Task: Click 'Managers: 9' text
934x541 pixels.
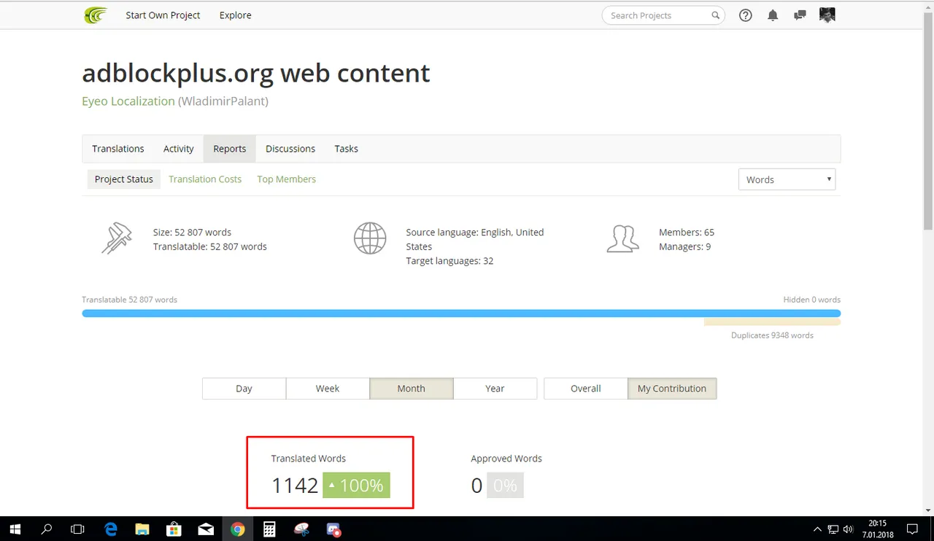Action: click(x=684, y=247)
